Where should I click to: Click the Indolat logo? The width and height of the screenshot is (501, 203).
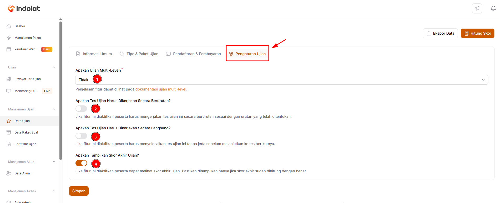[24, 8]
